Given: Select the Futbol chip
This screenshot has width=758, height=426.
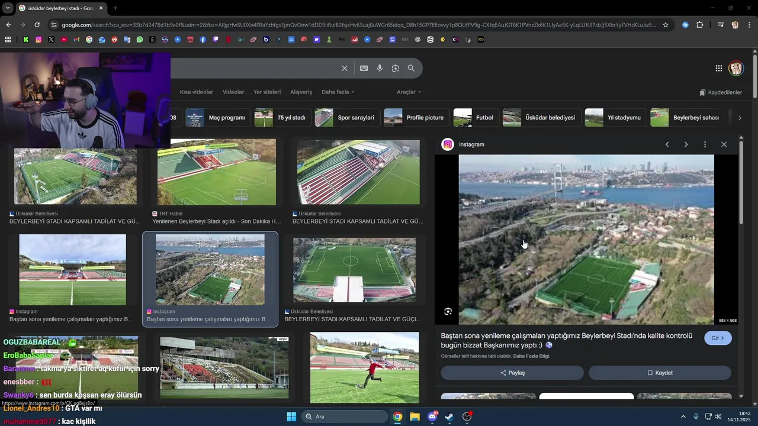Looking at the screenshot, I should [476, 118].
